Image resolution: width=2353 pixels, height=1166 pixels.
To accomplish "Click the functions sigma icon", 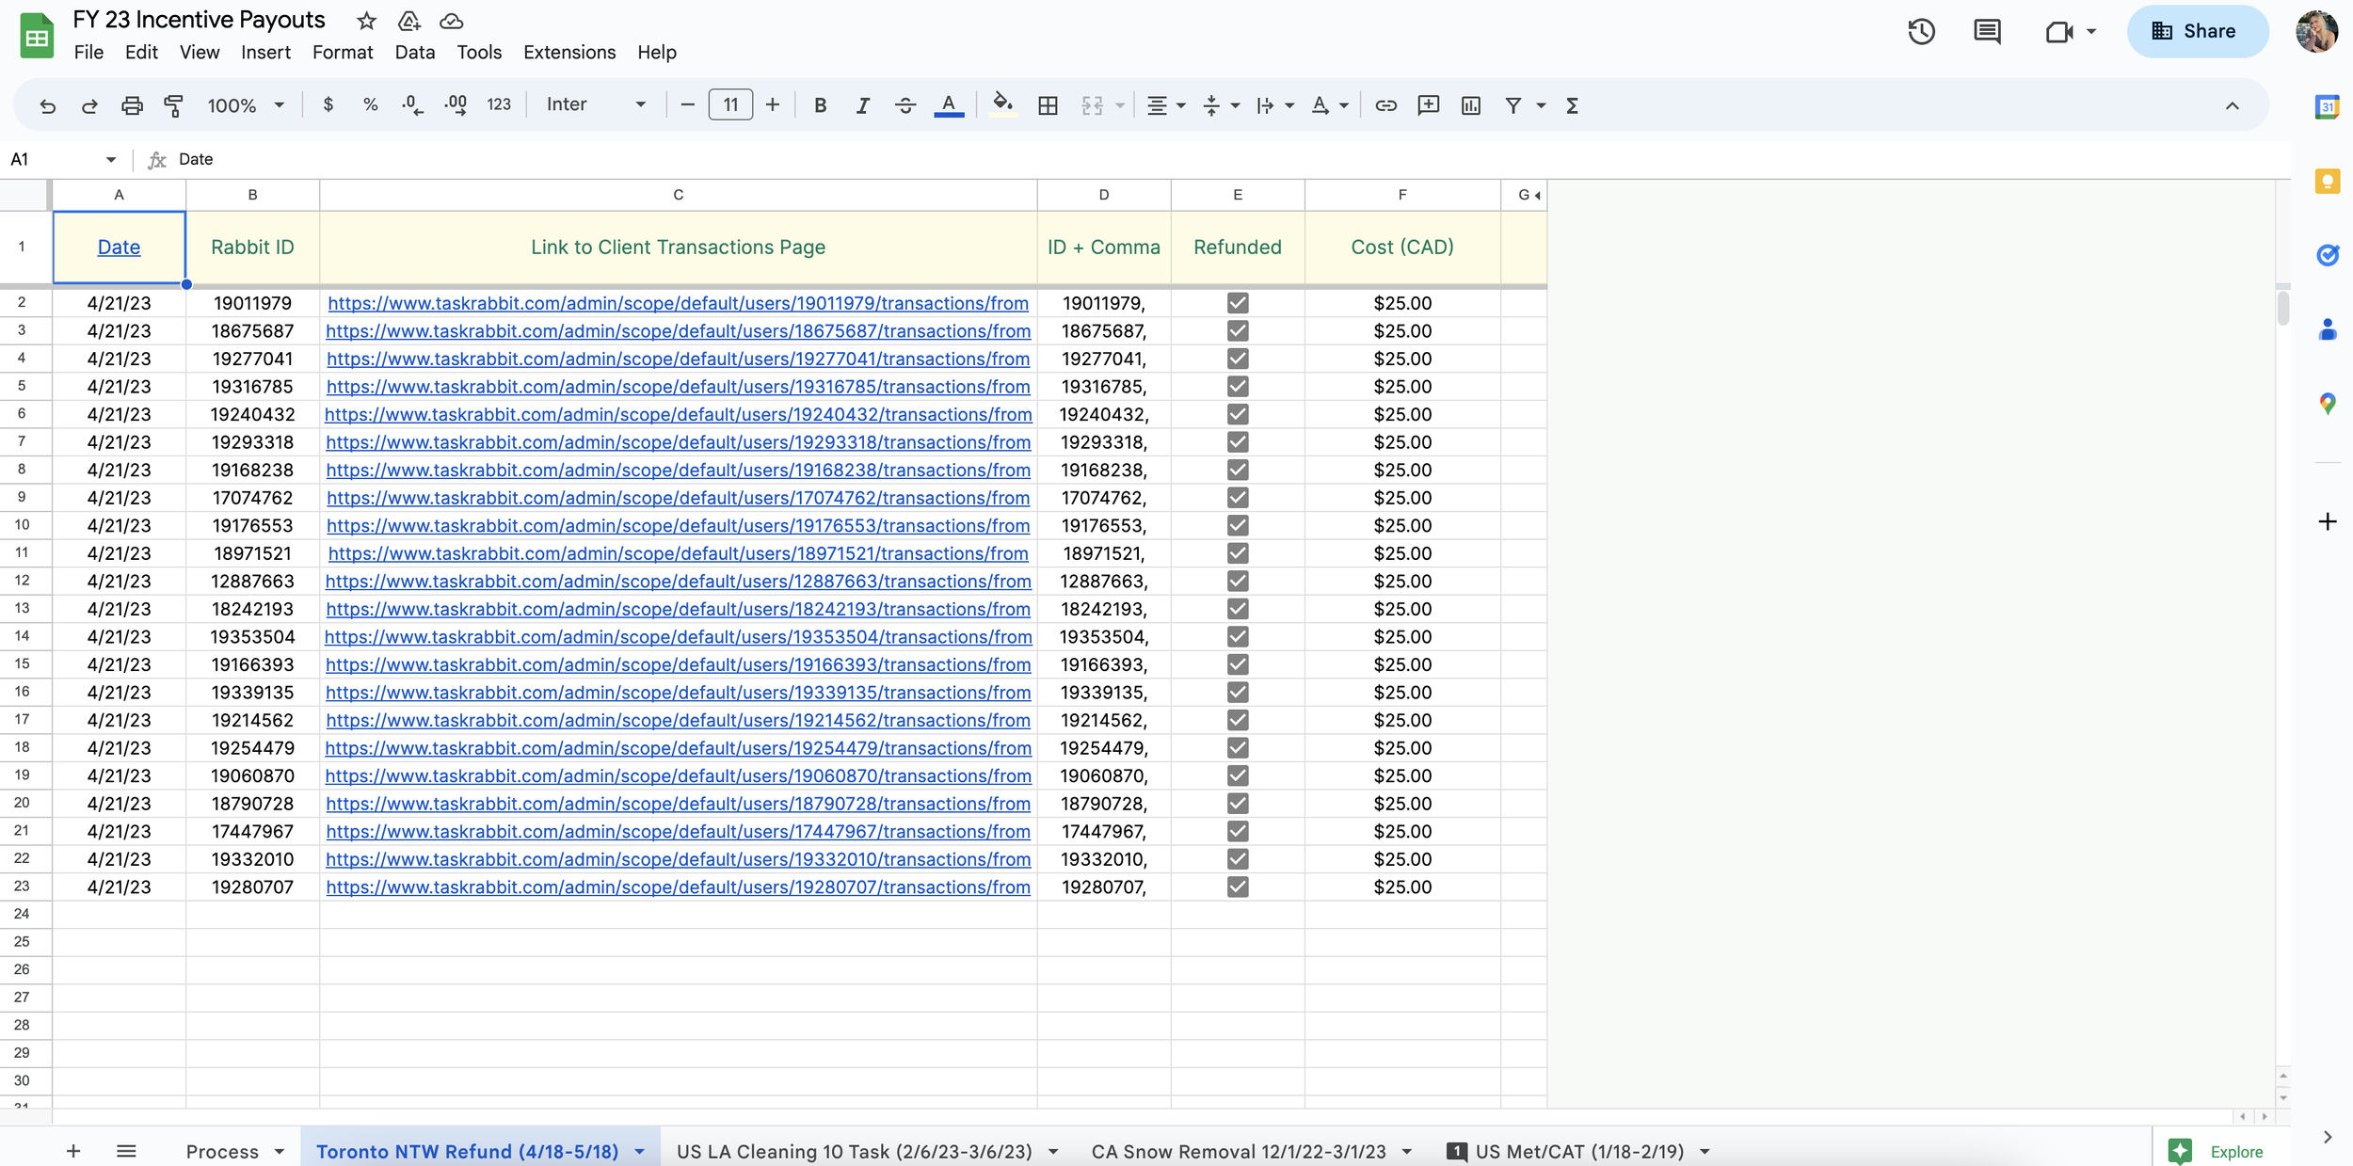I will point(1572,105).
